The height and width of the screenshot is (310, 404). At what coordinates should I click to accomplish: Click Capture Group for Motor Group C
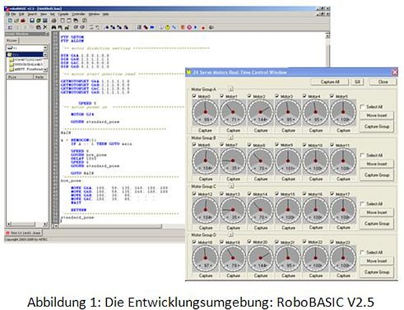click(376, 223)
